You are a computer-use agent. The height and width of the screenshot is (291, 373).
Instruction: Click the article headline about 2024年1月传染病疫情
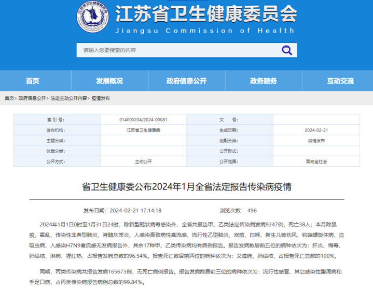point(187,187)
